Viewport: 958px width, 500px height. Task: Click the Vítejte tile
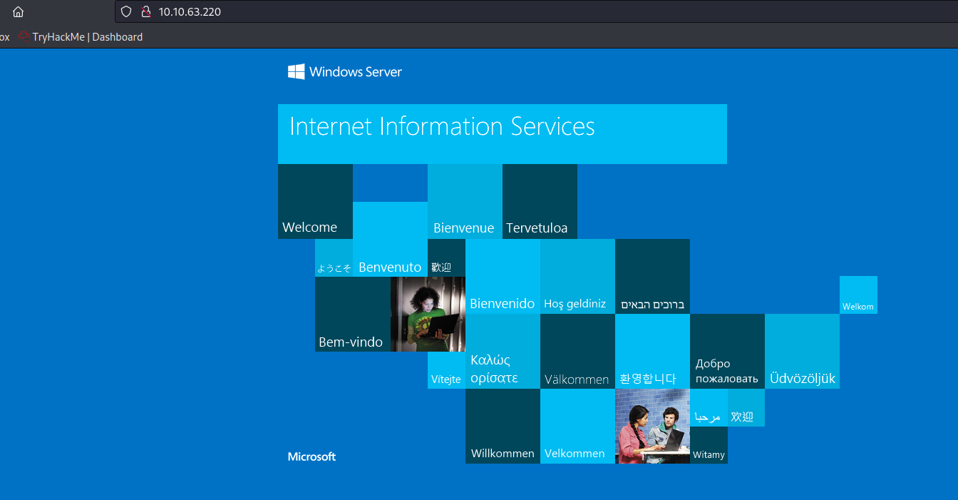(x=446, y=370)
